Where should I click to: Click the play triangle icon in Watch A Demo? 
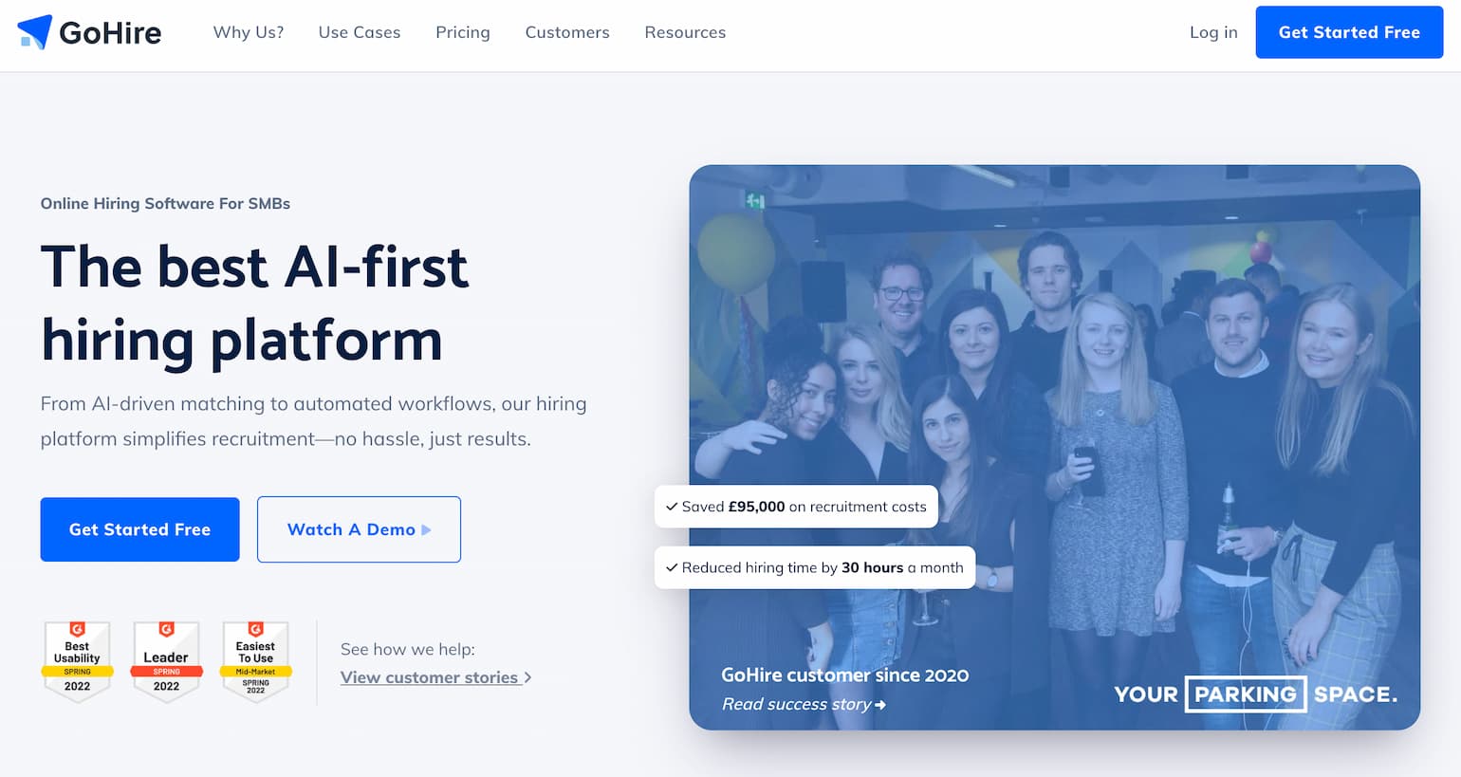426,530
